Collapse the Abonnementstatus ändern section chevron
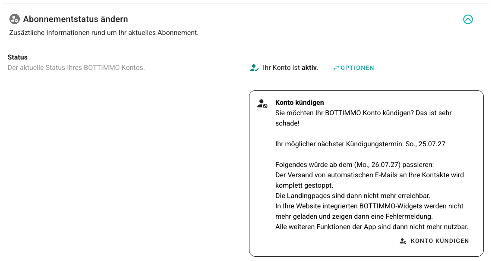492x261 pixels. pos(468,19)
